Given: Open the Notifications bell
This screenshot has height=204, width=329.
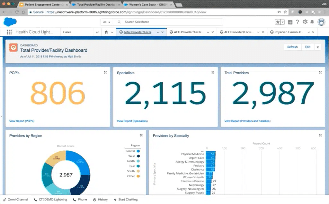Looking at the screenshot, I should (x=312, y=22).
